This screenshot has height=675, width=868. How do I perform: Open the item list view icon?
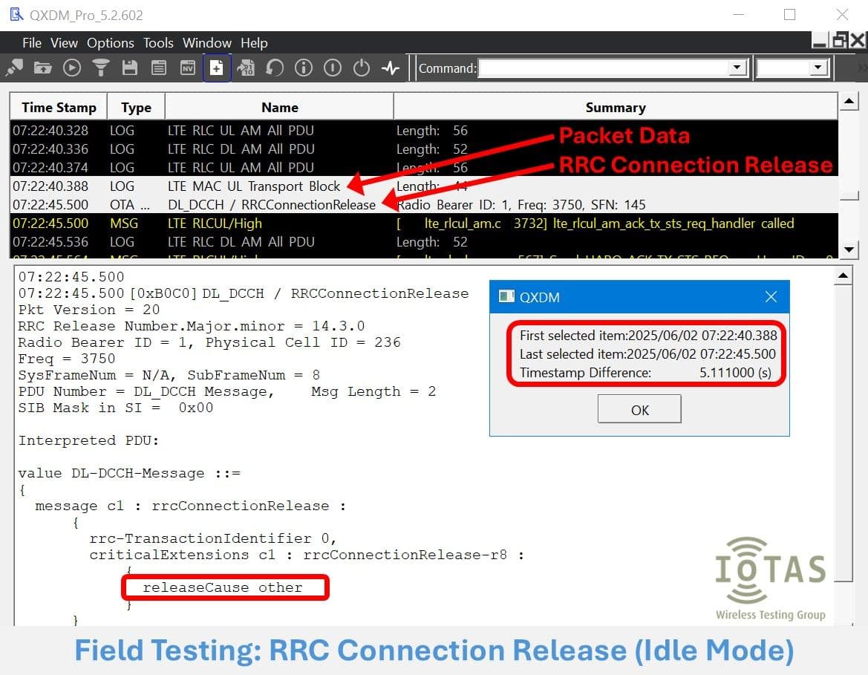(x=159, y=68)
